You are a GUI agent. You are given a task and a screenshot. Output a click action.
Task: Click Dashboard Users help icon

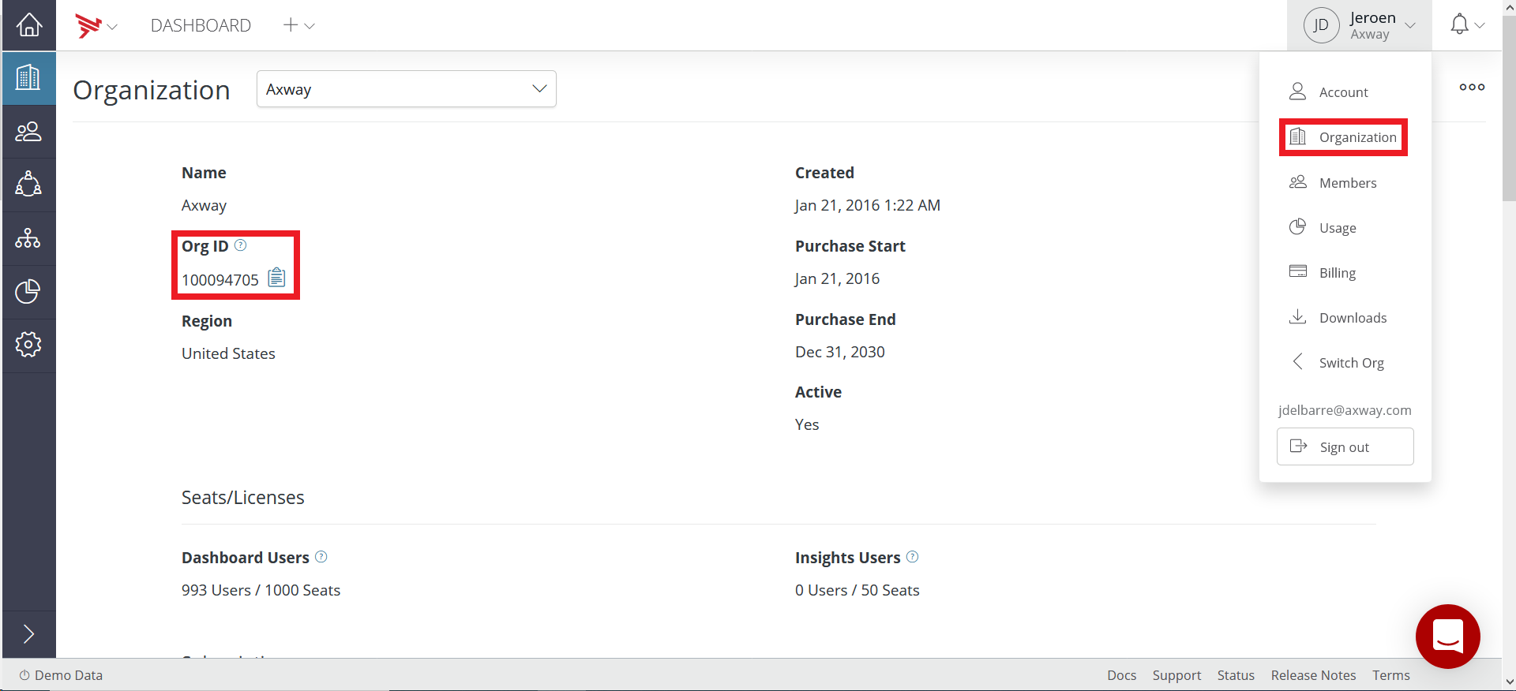(x=321, y=557)
